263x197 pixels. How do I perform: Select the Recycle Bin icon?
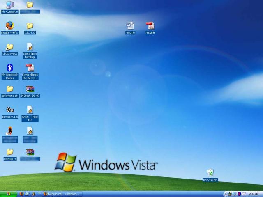coord(210,175)
